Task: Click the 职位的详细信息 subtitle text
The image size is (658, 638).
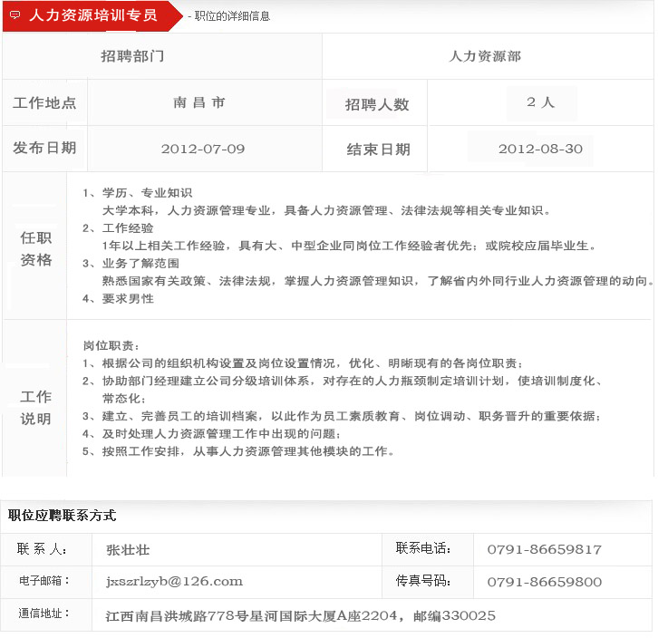Action: [x=231, y=16]
